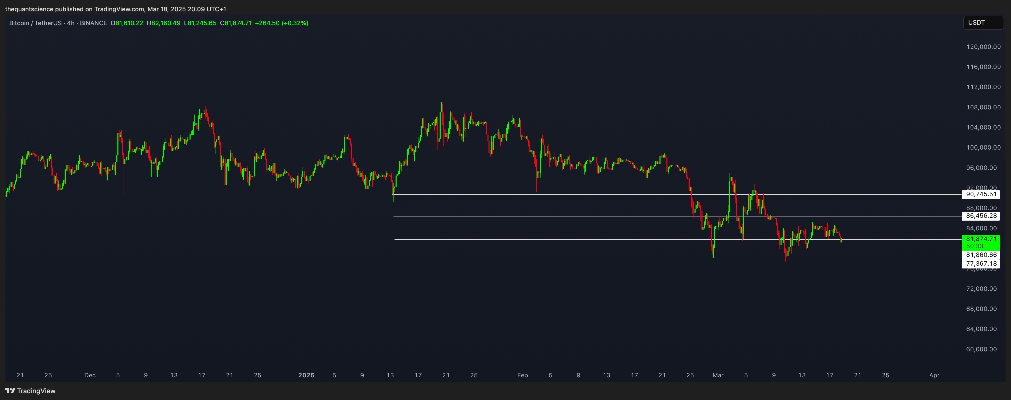This screenshot has width=1011, height=400.
Task: Open the USDT currency selector
Action: [983, 23]
